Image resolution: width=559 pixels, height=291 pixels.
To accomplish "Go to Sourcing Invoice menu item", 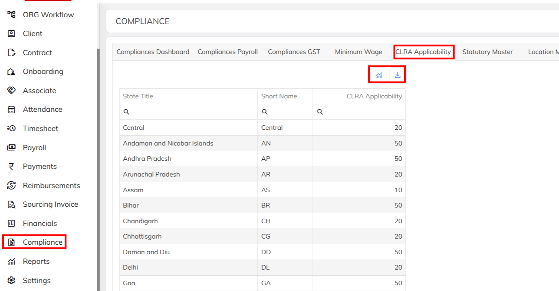I will tap(50, 204).
